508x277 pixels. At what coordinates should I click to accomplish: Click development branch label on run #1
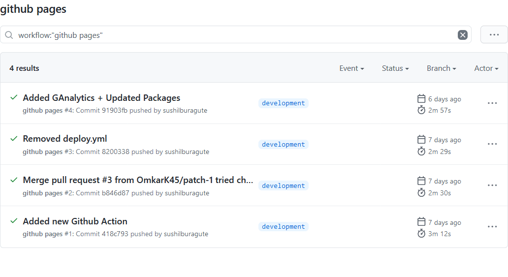[x=284, y=226]
